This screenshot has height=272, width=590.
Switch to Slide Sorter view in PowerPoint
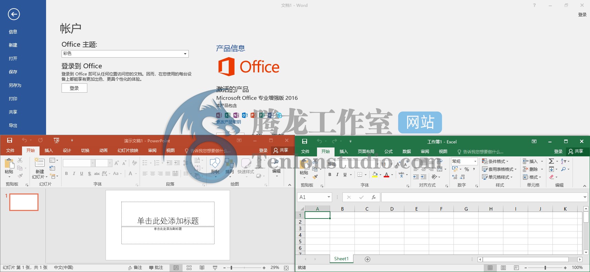click(x=189, y=268)
